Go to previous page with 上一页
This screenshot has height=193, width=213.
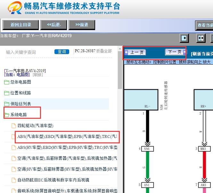135,52
